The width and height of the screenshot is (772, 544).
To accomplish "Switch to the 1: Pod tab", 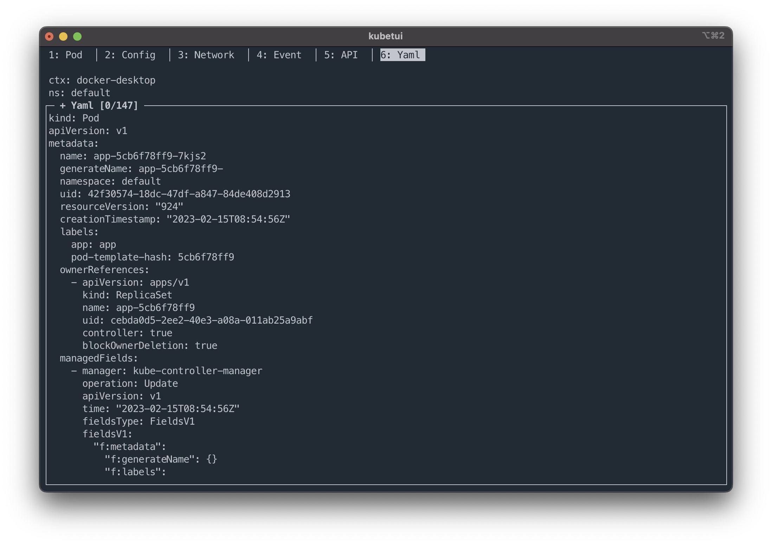I will [x=65, y=55].
